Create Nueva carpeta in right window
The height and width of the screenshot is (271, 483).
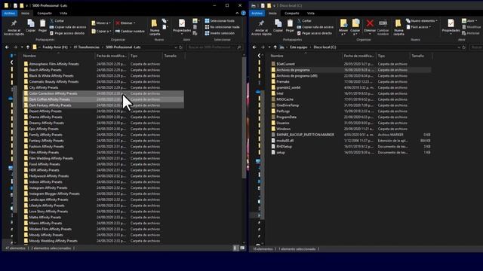click(x=398, y=28)
